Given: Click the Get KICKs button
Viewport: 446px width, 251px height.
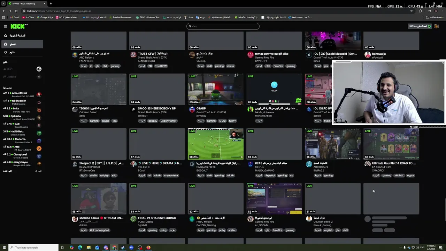Looking at the screenshot, I should (x=420, y=26).
